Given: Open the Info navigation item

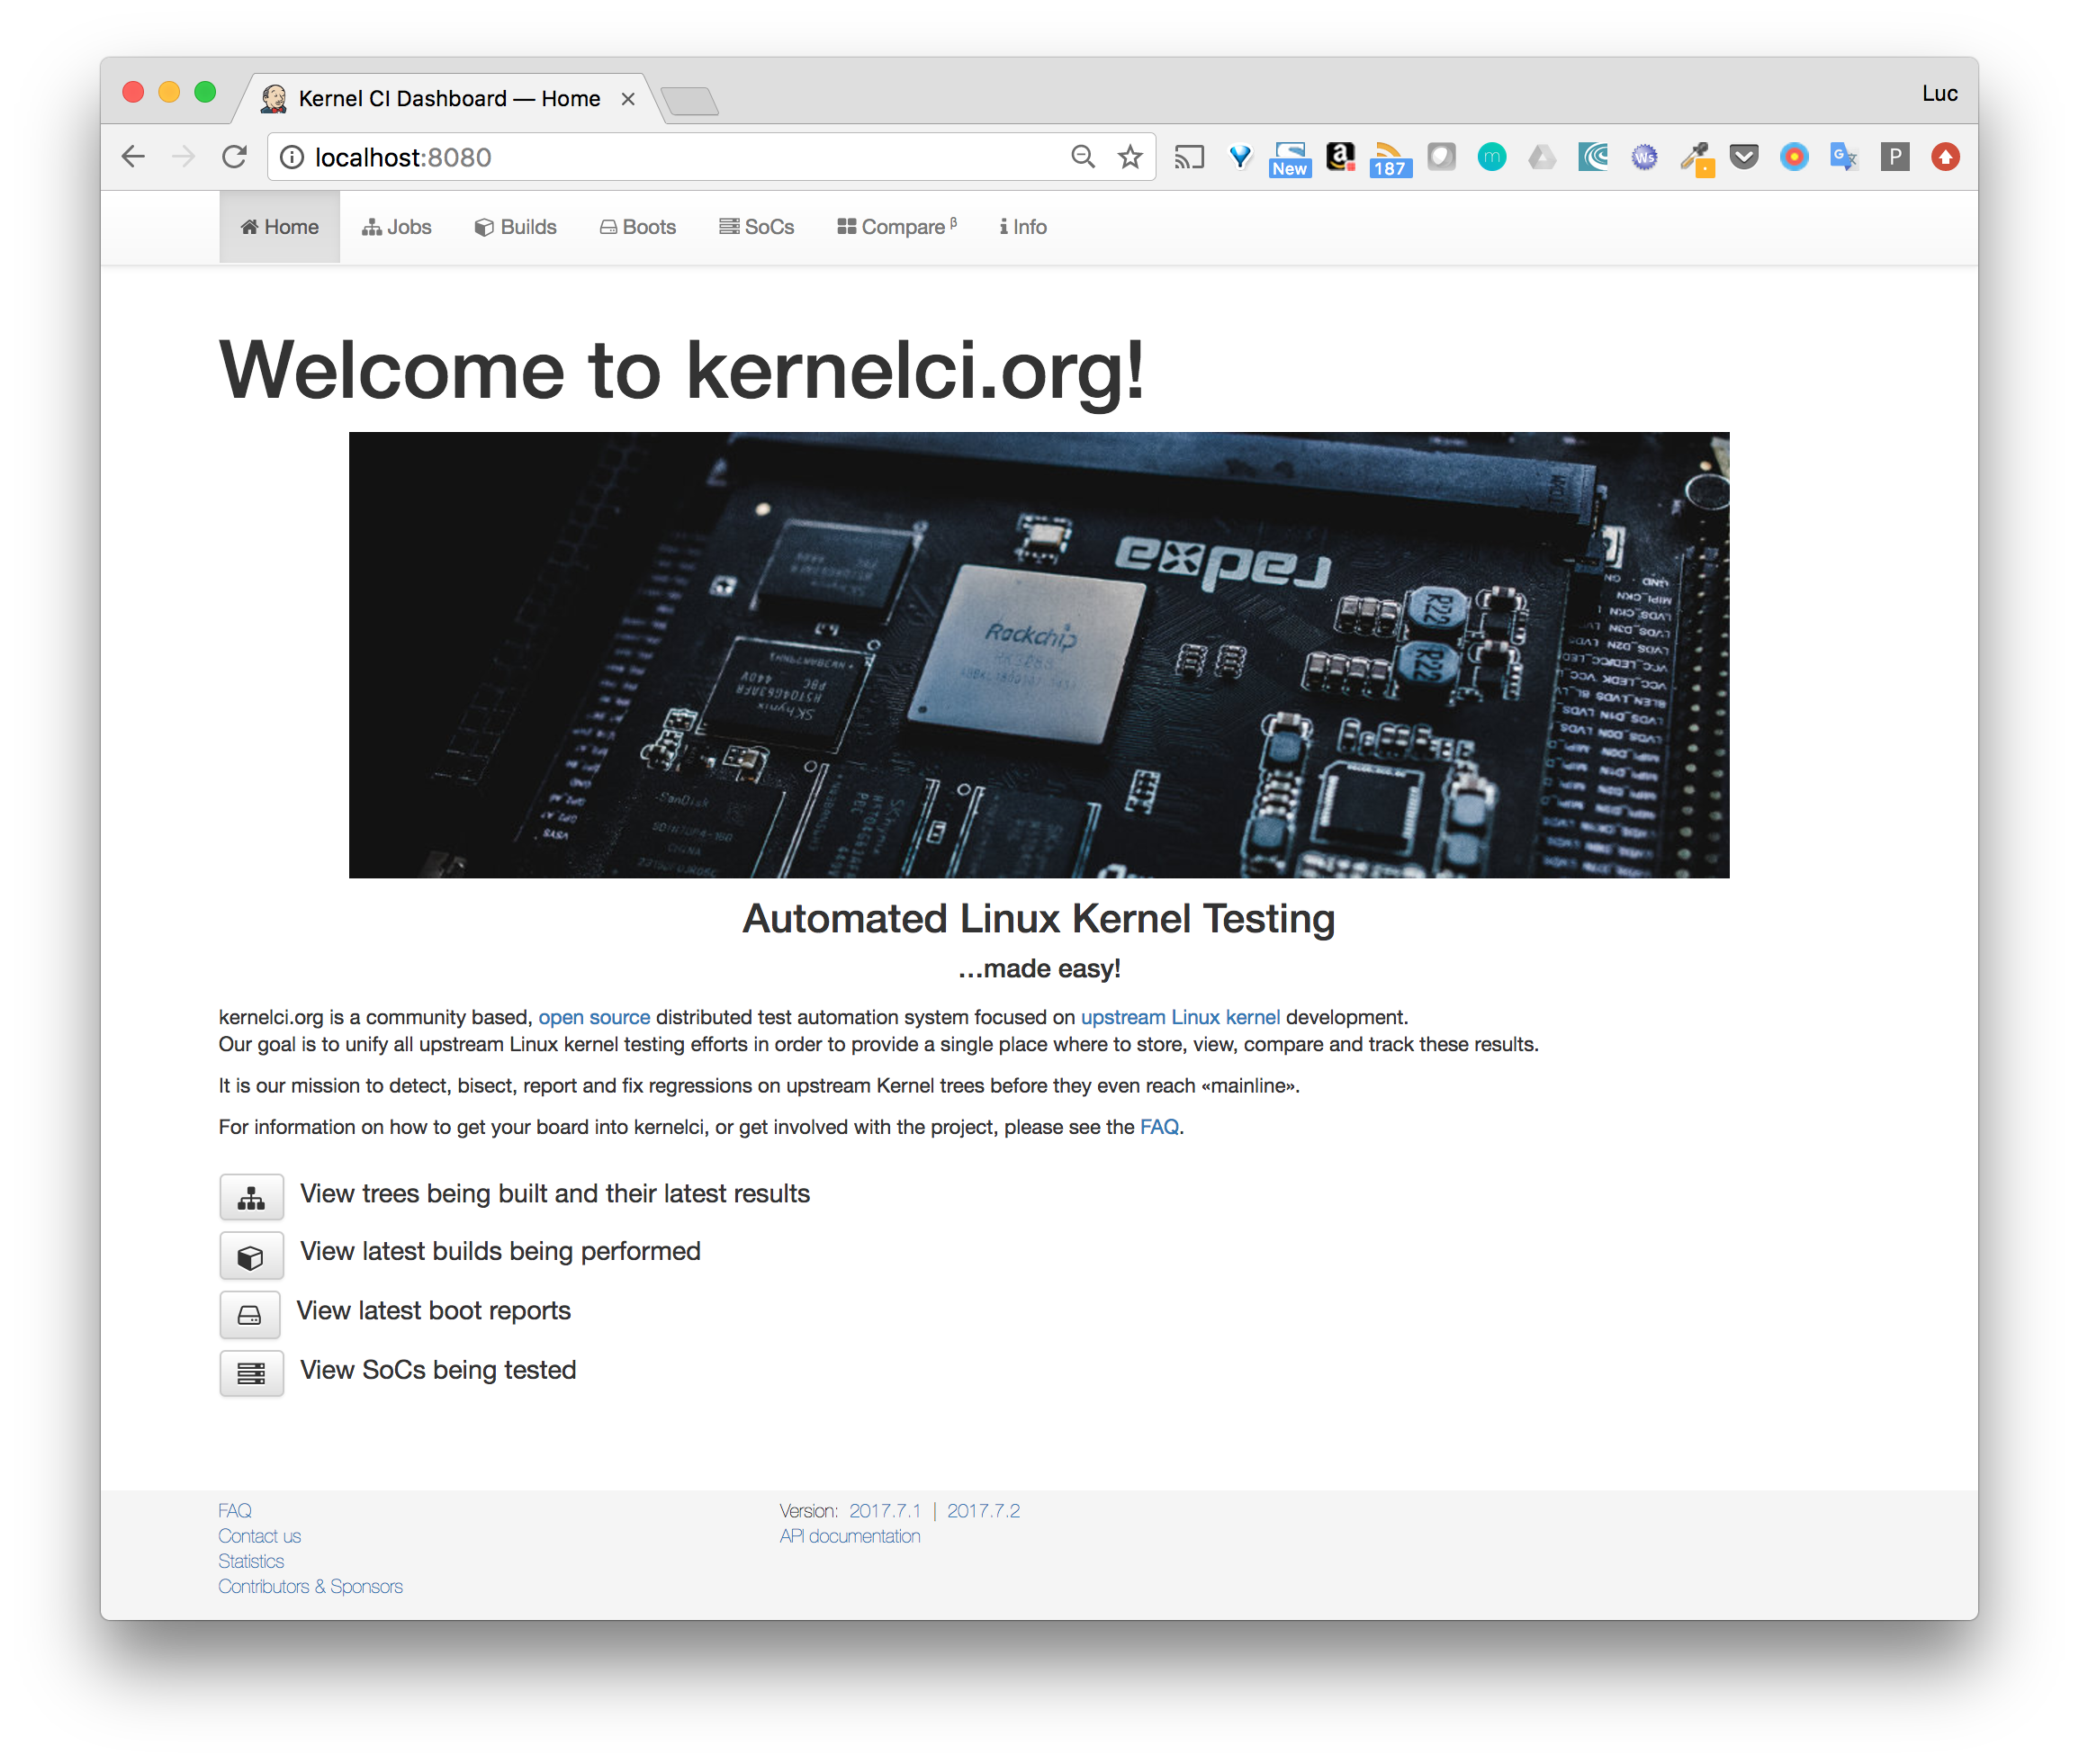Looking at the screenshot, I should [1023, 227].
